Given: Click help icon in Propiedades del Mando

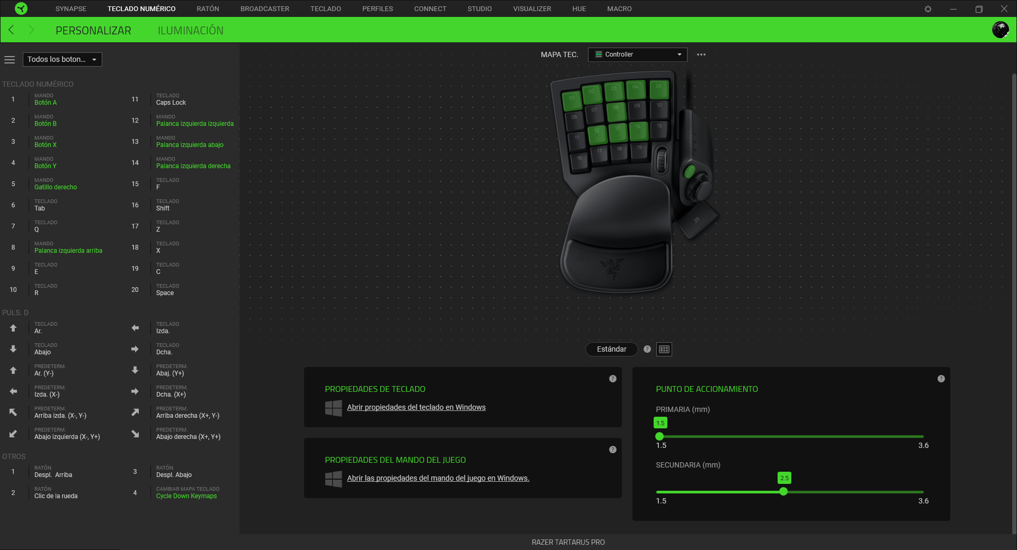Looking at the screenshot, I should click(x=613, y=450).
